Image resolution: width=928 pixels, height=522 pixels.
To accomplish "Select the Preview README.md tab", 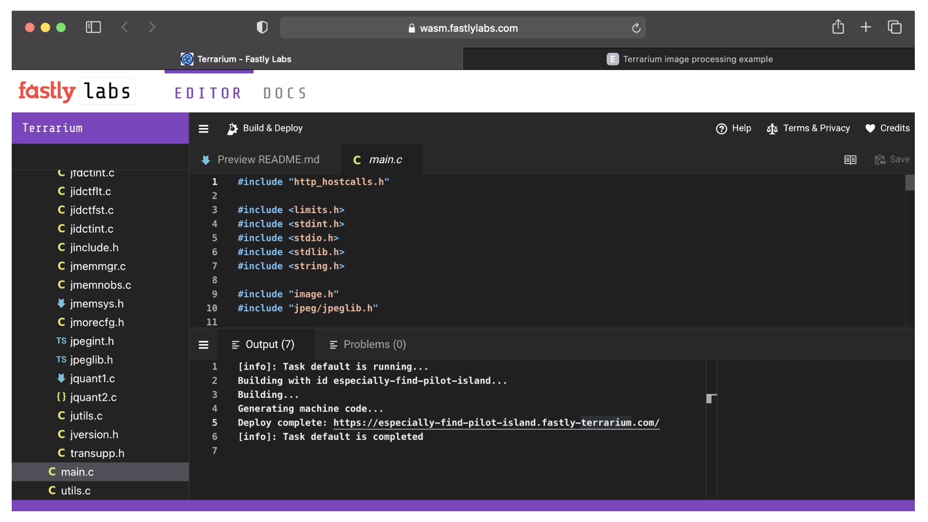I will tap(260, 160).
